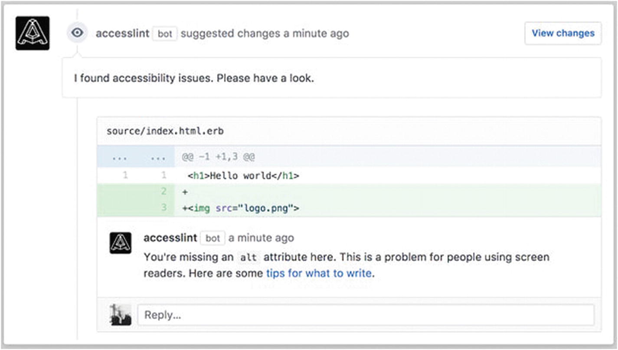
Task: Open accesslint username in the inline comment
Action: coord(170,238)
